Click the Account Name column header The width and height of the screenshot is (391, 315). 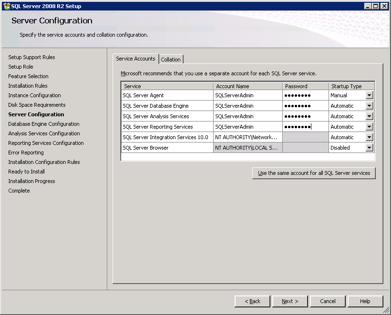[x=248, y=86]
